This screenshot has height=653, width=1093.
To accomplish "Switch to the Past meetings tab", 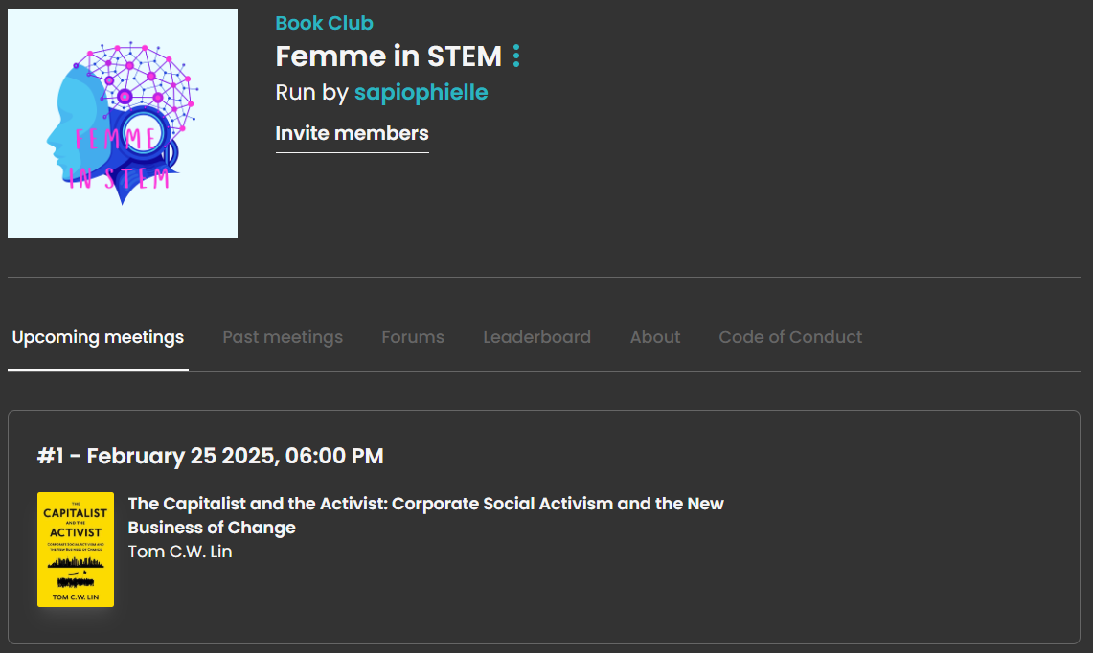I will tap(283, 337).
